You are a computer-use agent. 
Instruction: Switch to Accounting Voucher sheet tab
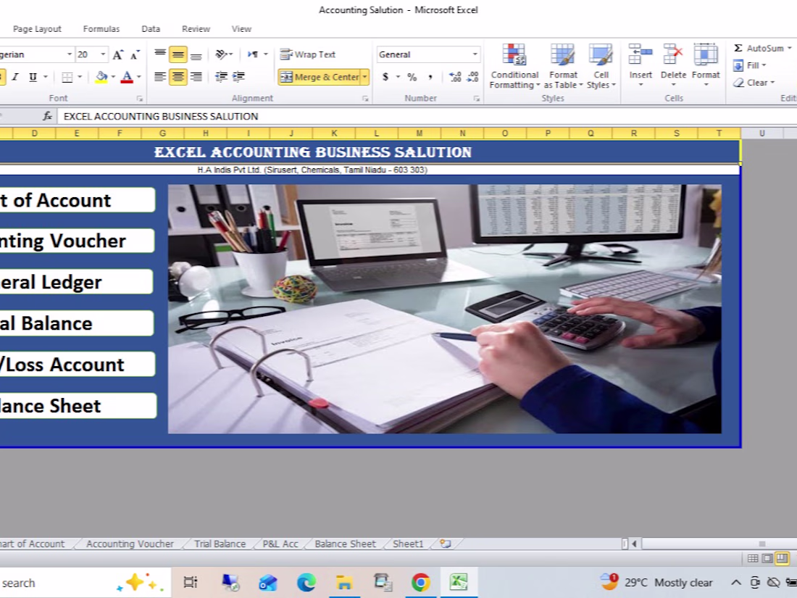130,544
